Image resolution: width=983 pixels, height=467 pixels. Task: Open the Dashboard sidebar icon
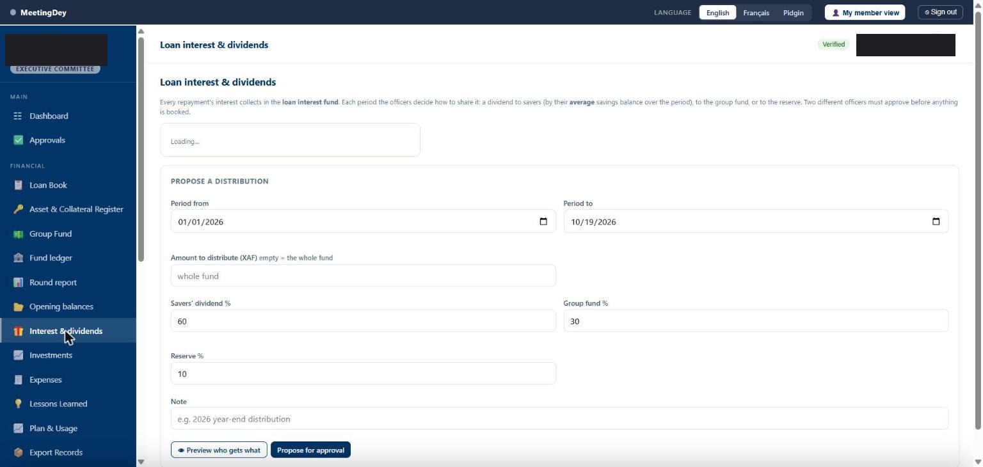click(18, 116)
